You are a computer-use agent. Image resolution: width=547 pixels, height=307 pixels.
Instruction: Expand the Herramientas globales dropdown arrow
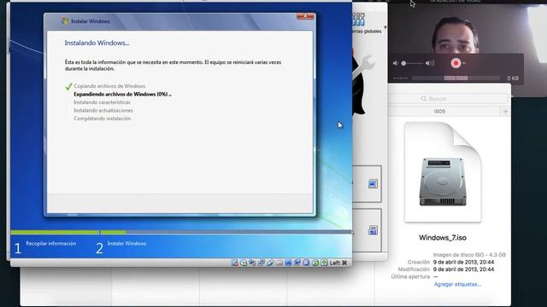click(385, 27)
